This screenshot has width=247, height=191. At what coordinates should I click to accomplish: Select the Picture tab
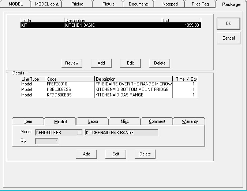point(108,4)
